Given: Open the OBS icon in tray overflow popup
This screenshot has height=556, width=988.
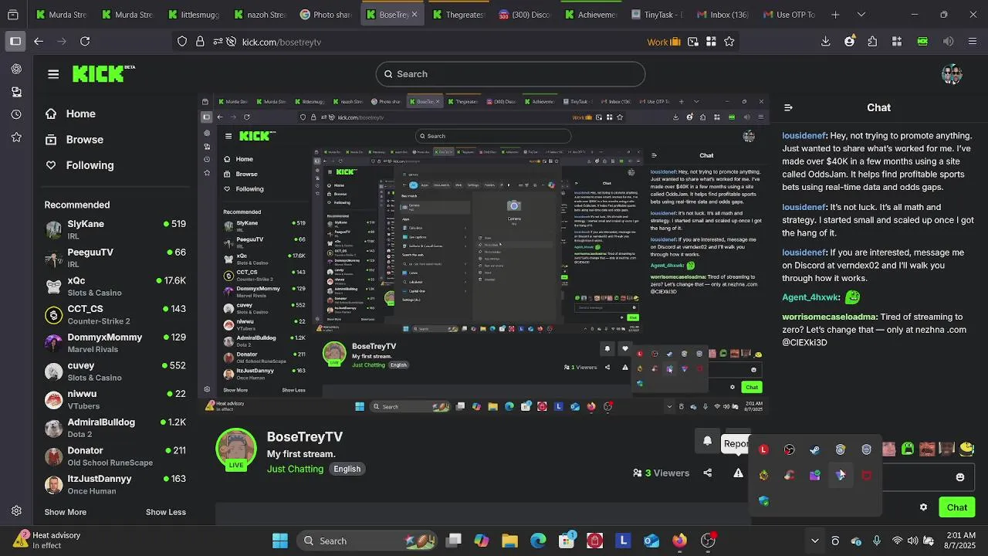Looking at the screenshot, I should [789, 449].
